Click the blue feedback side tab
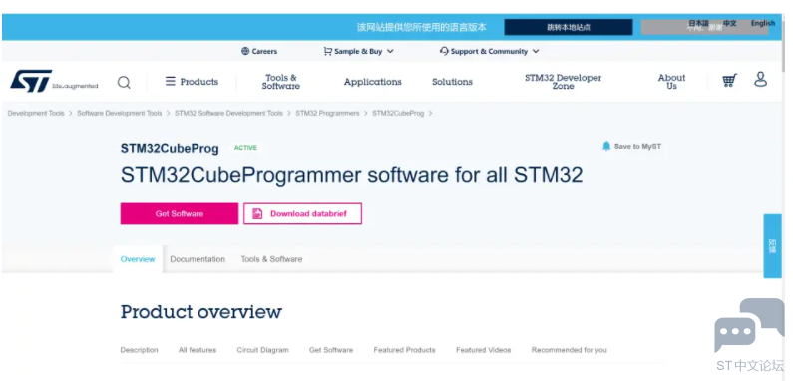Image resolution: width=793 pixels, height=381 pixels. (x=772, y=246)
